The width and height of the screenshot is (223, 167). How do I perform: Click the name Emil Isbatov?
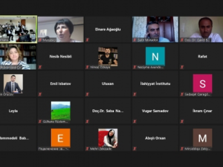[x=60, y=83]
